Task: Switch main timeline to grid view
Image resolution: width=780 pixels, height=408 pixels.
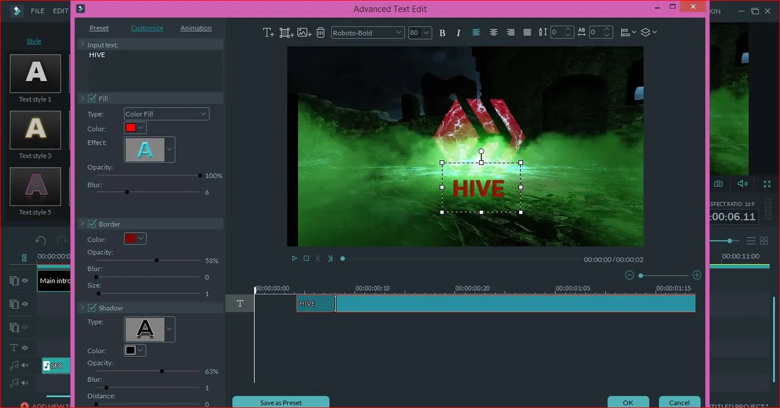Action: tap(764, 241)
